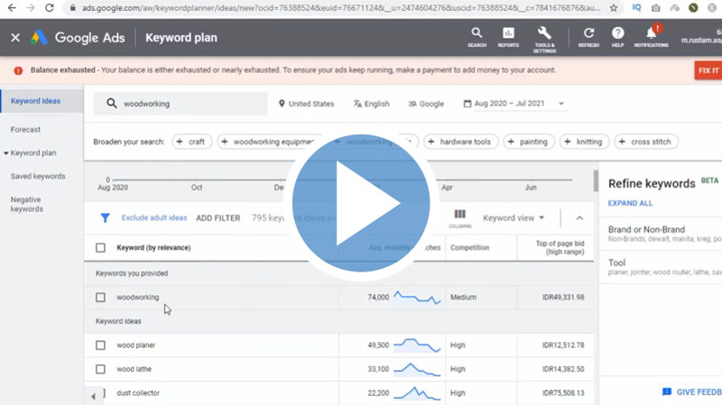
Task: Click the Fix It button
Action: (x=708, y=70)
